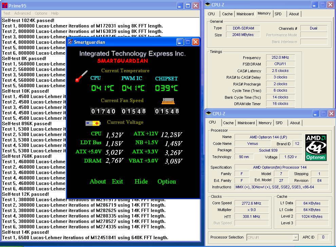Viewport: 336px width, 247px height.
Task: Open the Options menu in Prime95
Action: coord(41,13)
